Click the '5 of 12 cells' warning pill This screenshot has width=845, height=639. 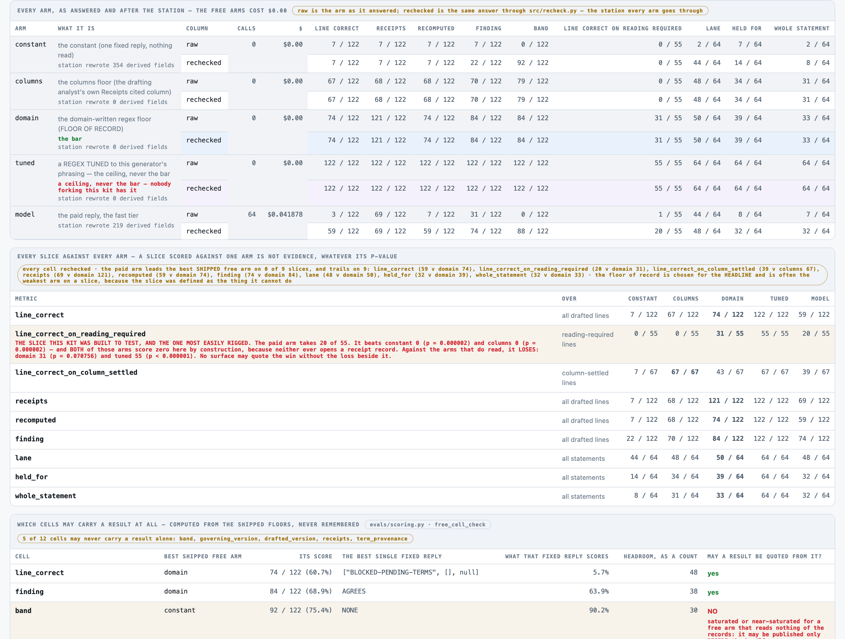(215, 539)
